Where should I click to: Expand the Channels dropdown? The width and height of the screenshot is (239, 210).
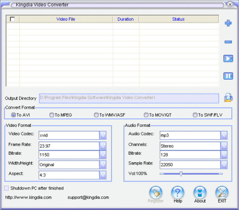click(x=224, y=146)
